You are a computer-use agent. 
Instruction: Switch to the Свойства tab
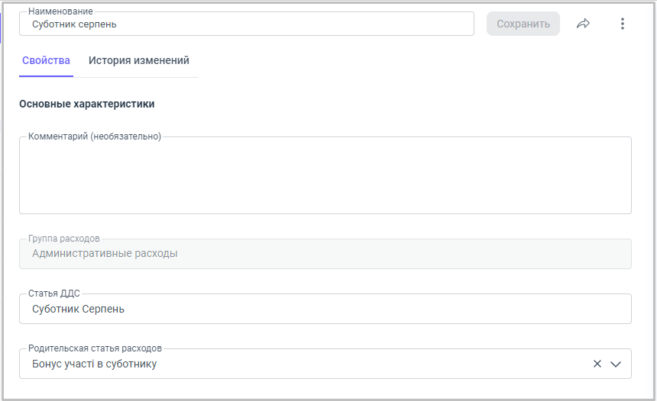(x=46, y=60)
